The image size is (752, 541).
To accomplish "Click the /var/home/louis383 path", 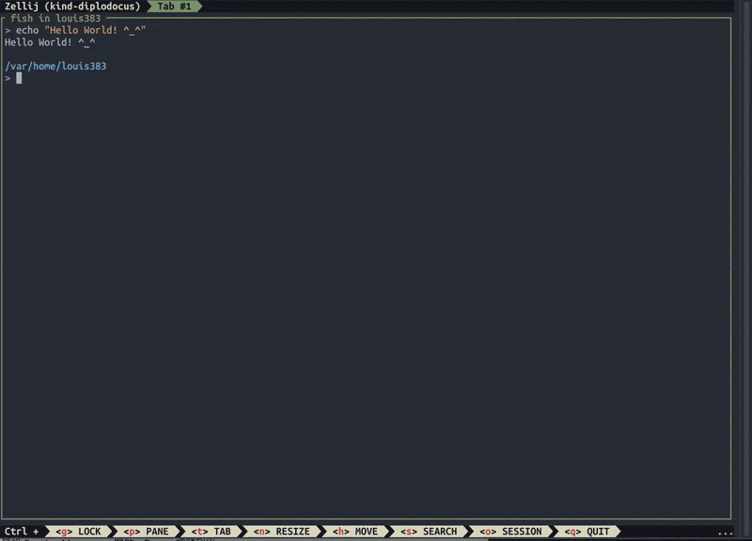I will (55, 66).
